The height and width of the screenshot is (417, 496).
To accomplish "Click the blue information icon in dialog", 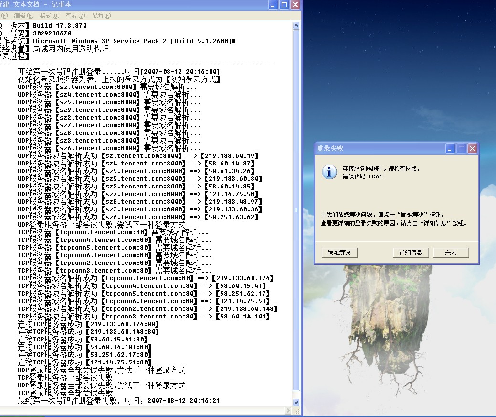I will 329,172.
